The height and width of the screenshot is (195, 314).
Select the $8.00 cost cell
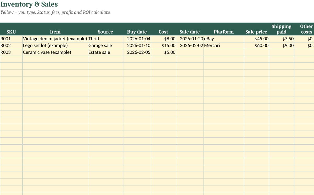tap(163, 39)
